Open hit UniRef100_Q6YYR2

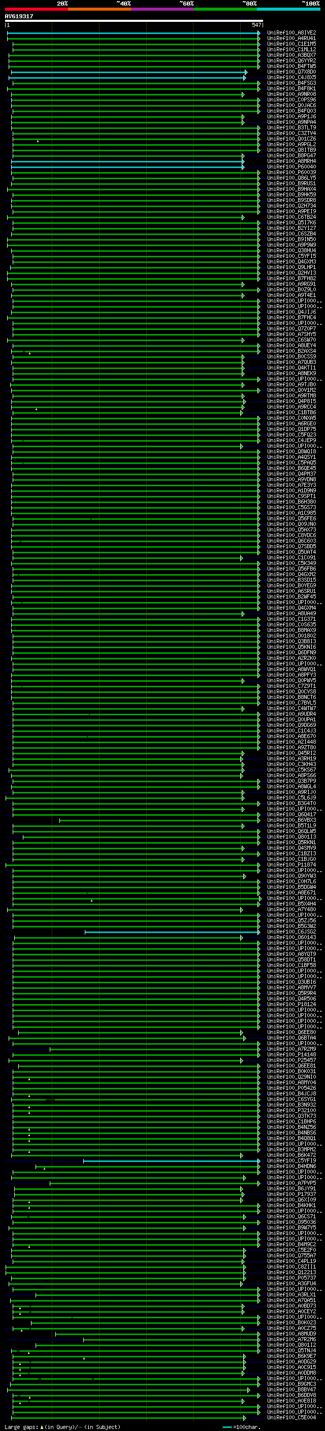point(291,60)
